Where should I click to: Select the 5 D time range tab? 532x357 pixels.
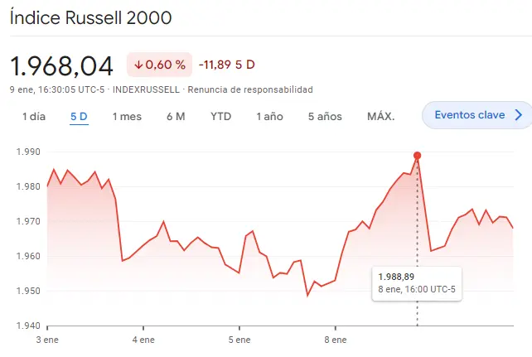point(79,116)
